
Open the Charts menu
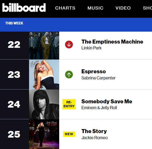point(65,8)
